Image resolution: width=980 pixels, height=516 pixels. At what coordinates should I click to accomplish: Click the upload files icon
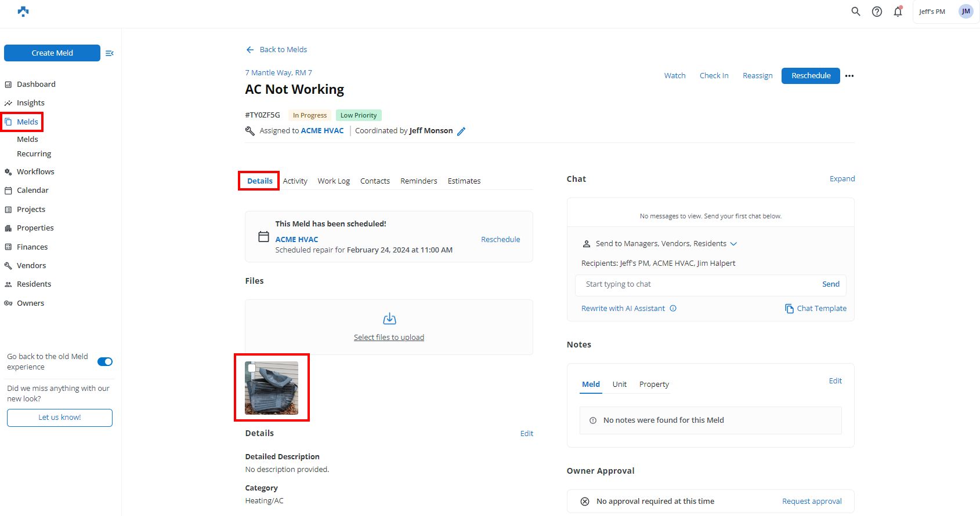[x=389, y=319]
